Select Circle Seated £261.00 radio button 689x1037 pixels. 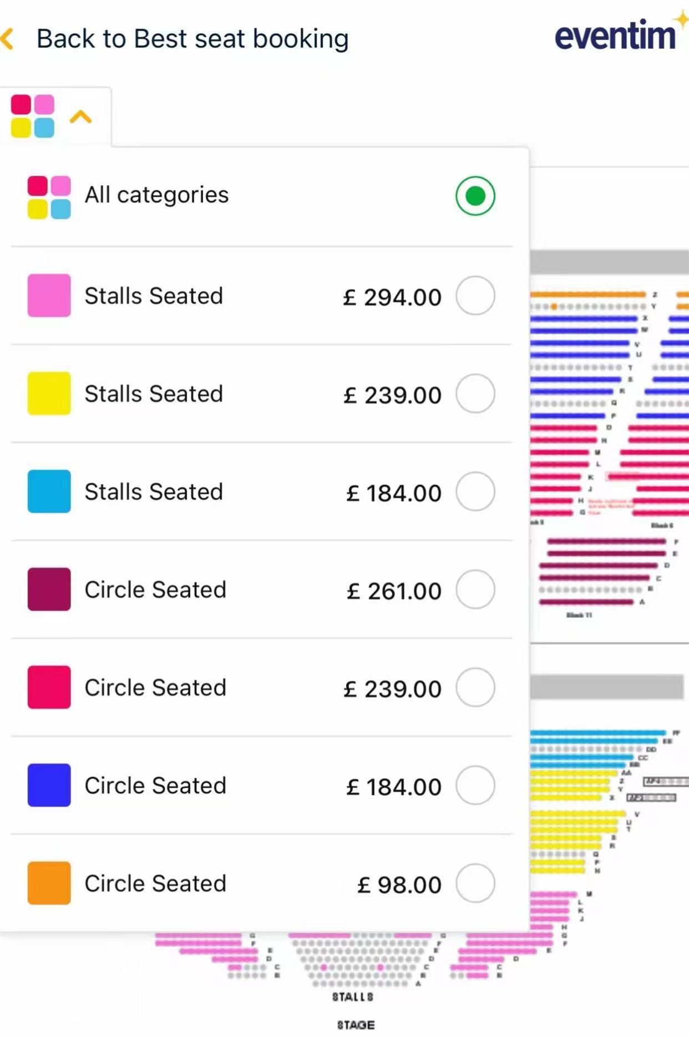coord(475,590)
